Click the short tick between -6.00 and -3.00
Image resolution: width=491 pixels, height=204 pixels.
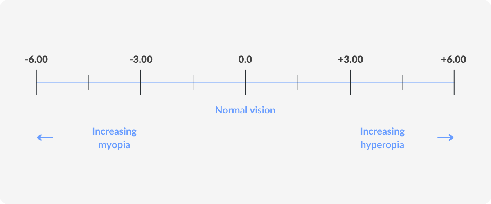(x=88, y=82)
